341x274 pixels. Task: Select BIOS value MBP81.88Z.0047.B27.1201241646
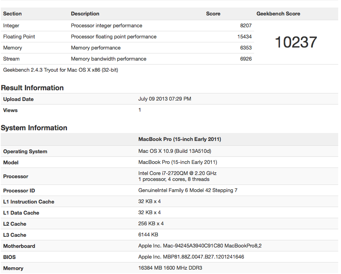tap(191, 257)
